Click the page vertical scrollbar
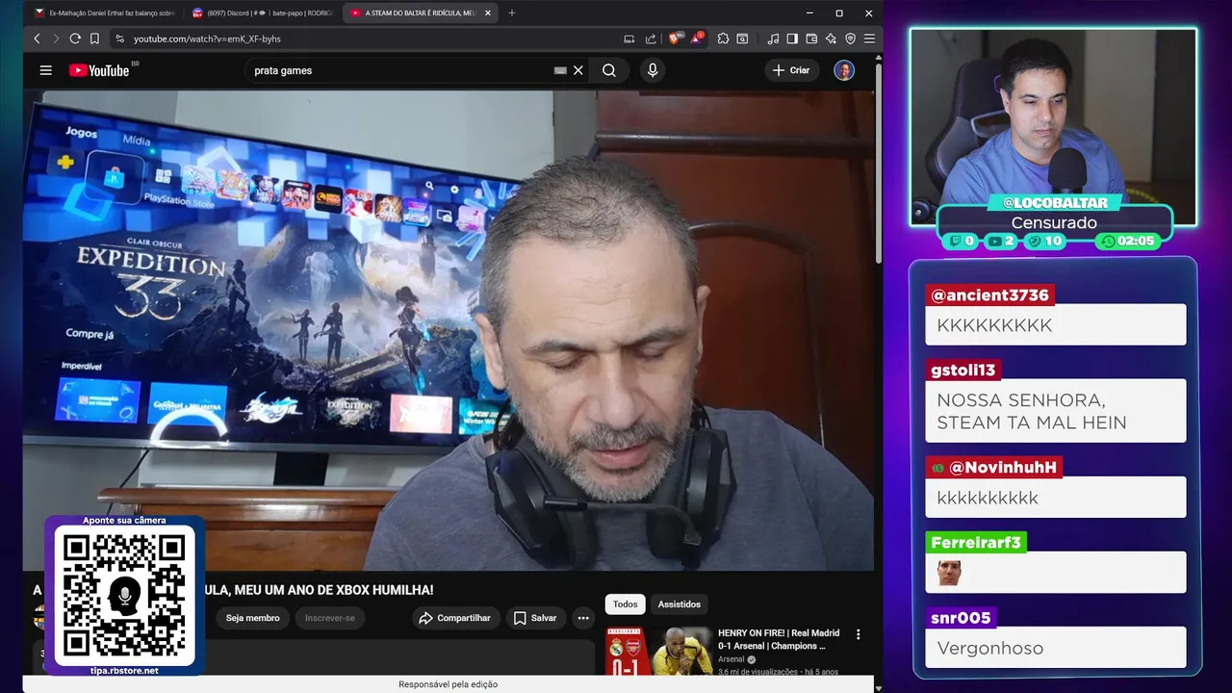Viewport: 1232px width, 693px height. (x=879, y=164)
